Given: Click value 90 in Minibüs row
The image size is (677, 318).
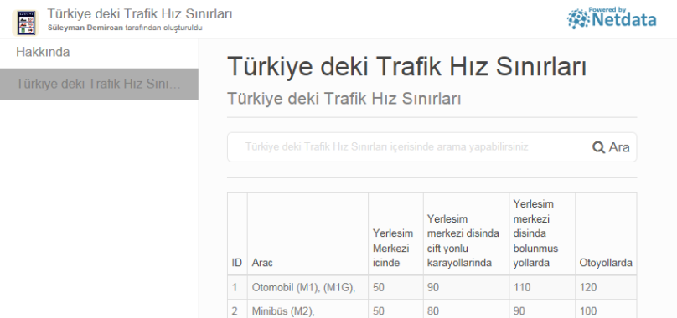Looking at the screenshot, I should (x=519, y=311).
